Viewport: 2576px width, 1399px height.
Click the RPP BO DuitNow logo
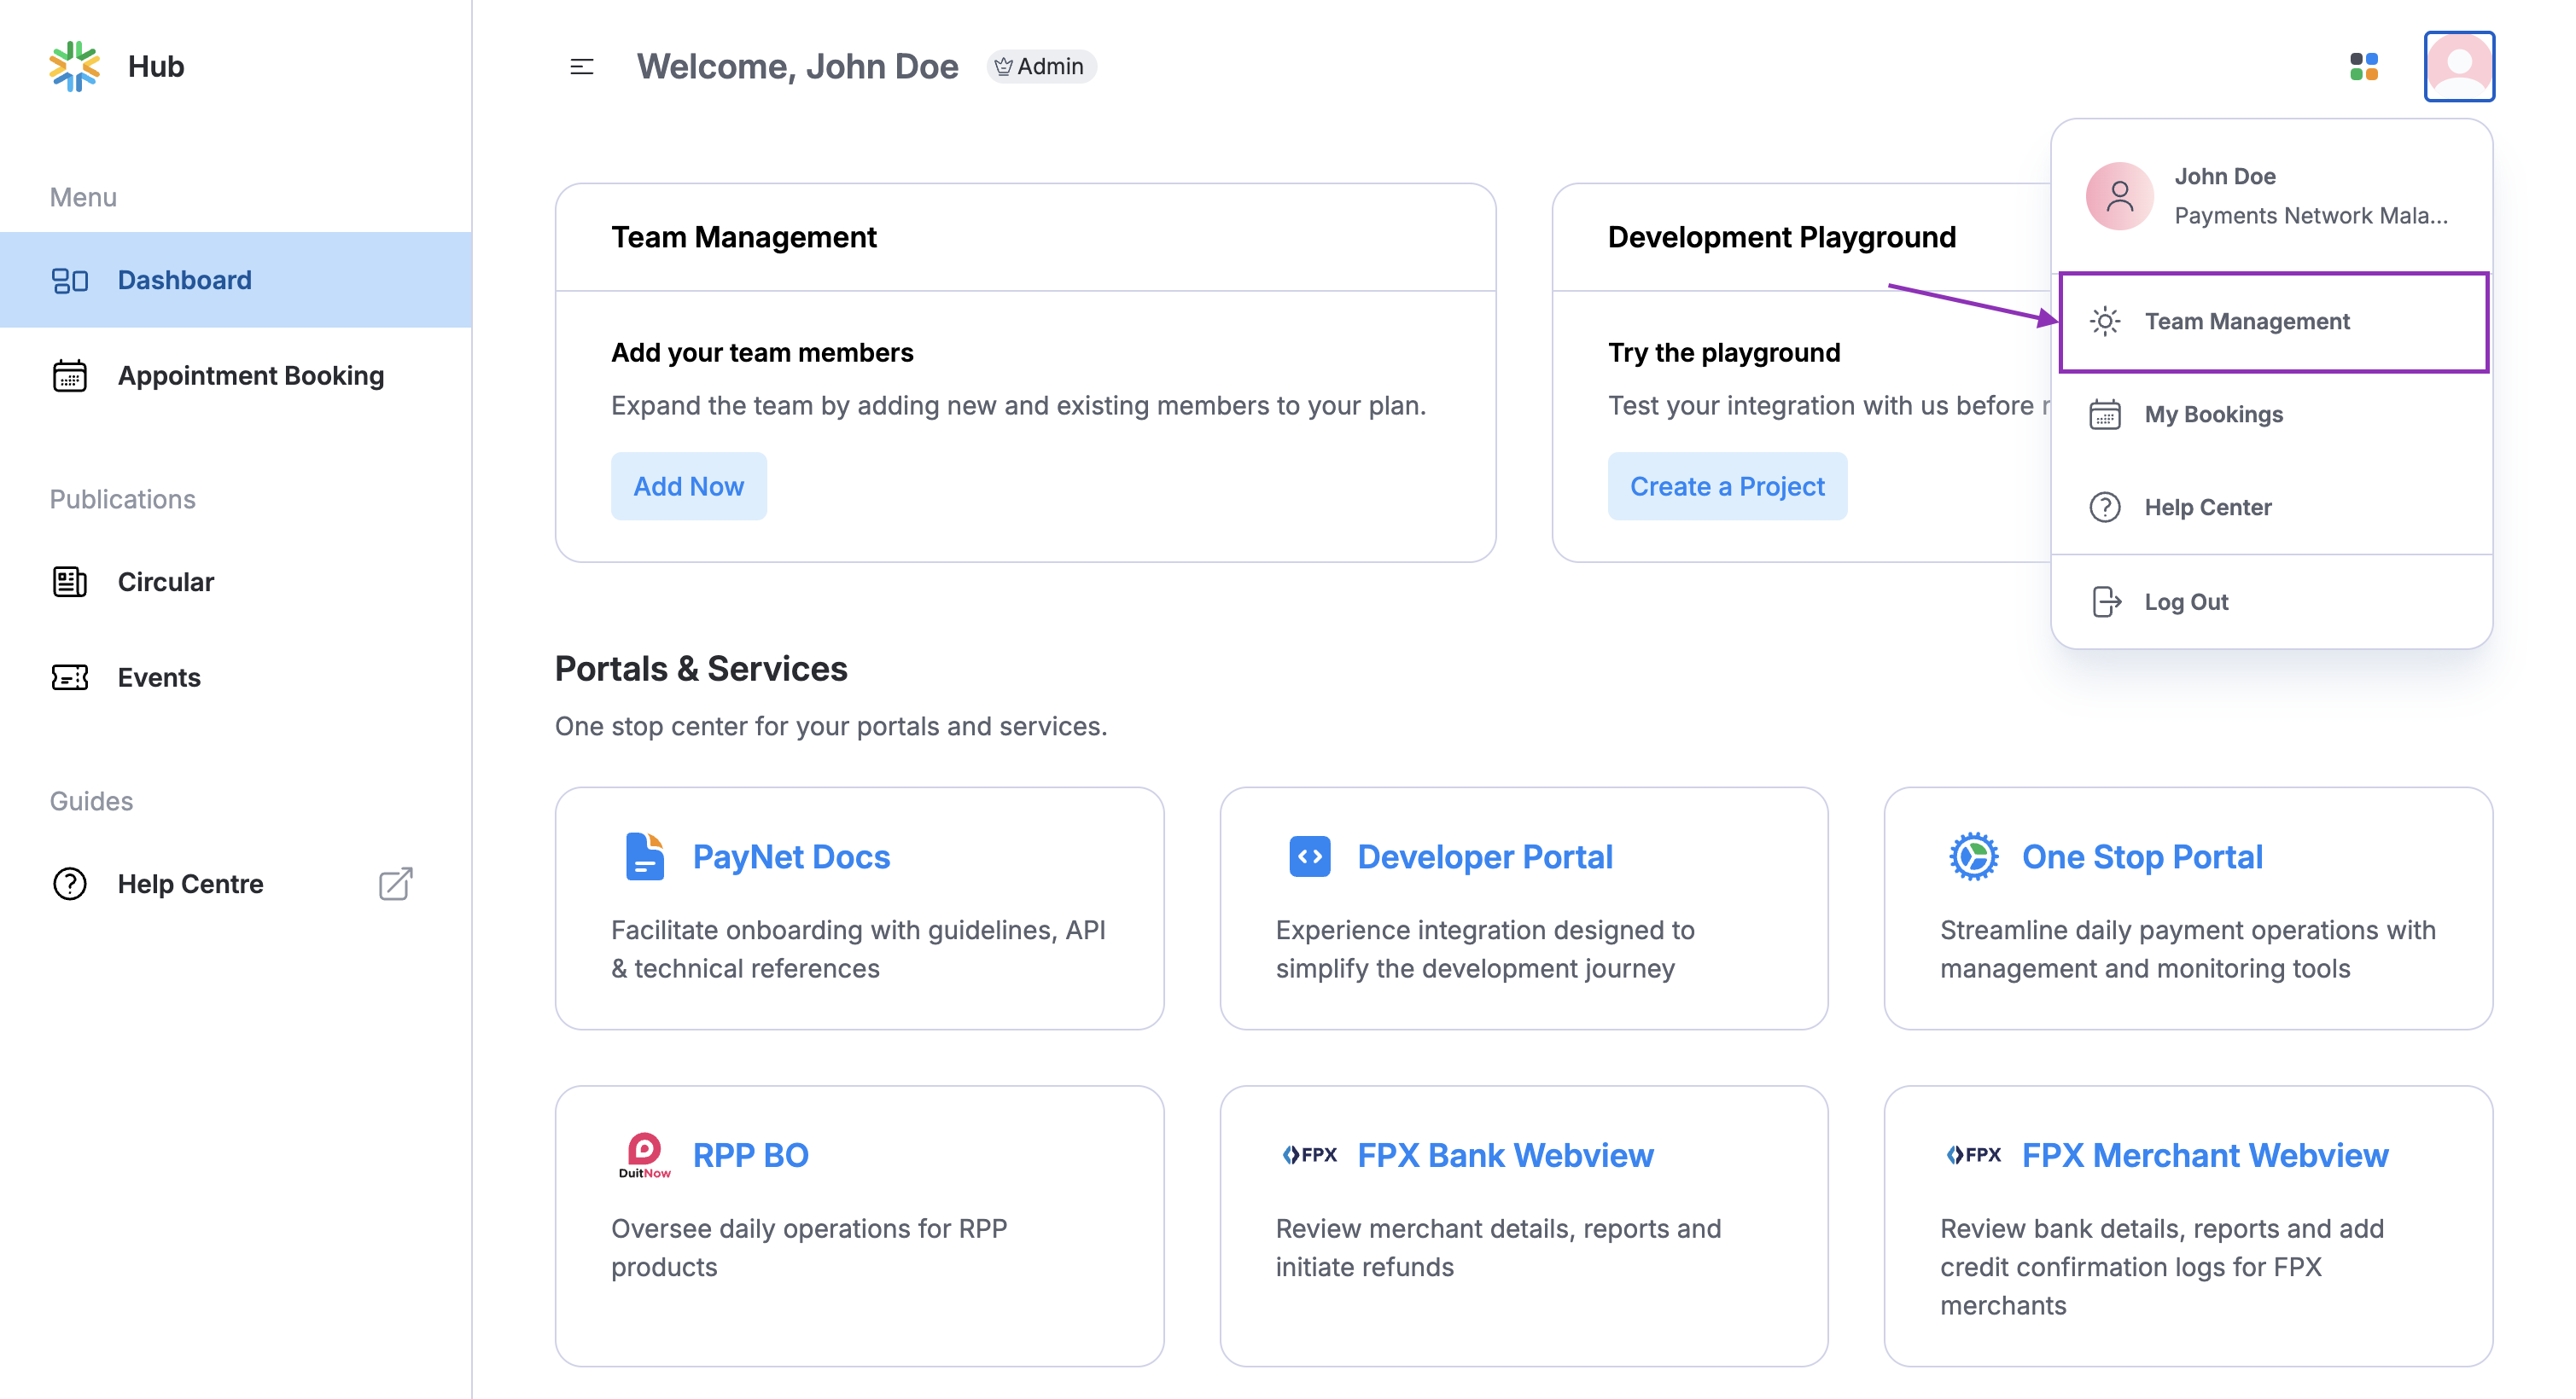click(644, 1155)
